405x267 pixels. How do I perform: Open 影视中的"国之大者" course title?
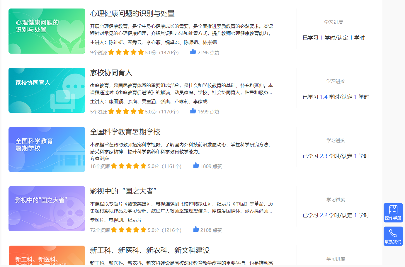coord(123,191)
